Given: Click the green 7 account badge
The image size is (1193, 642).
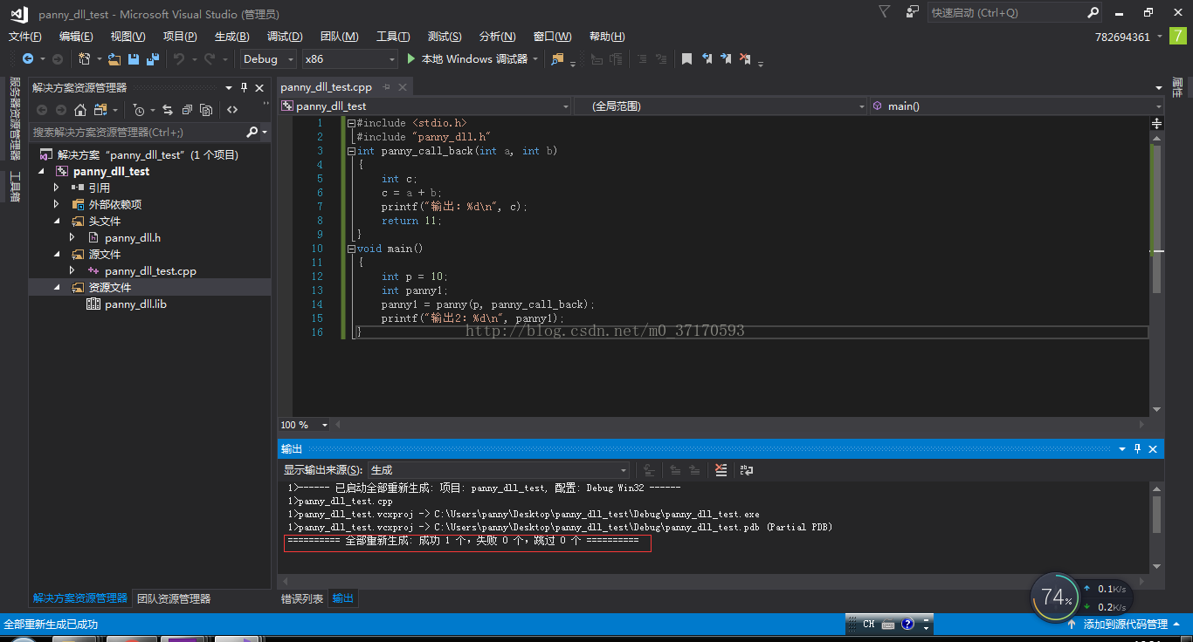Looking at the screenshot, I should [1178, 37].
